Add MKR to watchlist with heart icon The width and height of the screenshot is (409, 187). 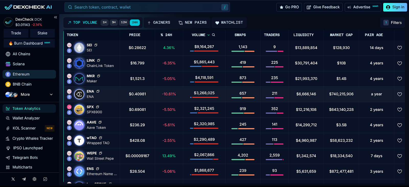(x=400, y=79)
